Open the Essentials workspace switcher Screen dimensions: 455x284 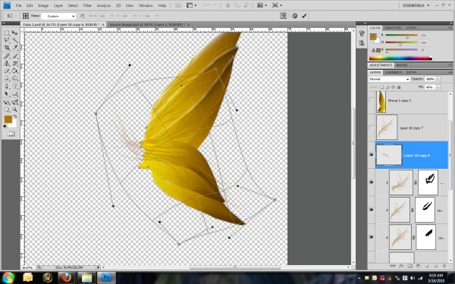(416, 5)
